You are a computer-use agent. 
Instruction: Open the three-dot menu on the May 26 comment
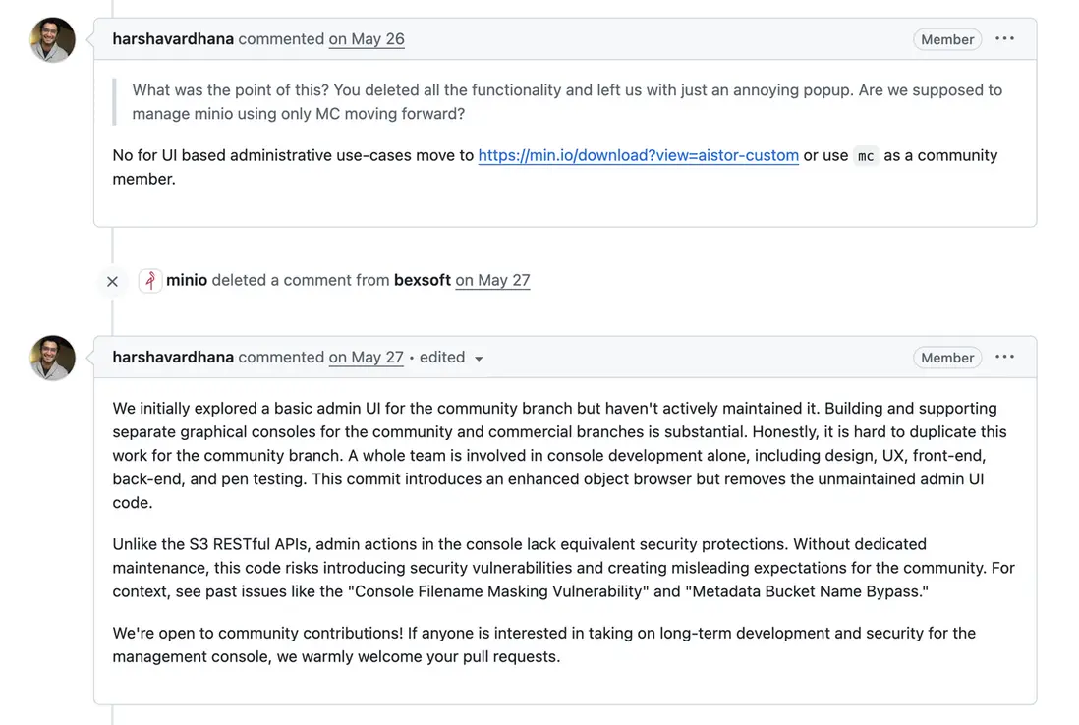point(1004,39)
